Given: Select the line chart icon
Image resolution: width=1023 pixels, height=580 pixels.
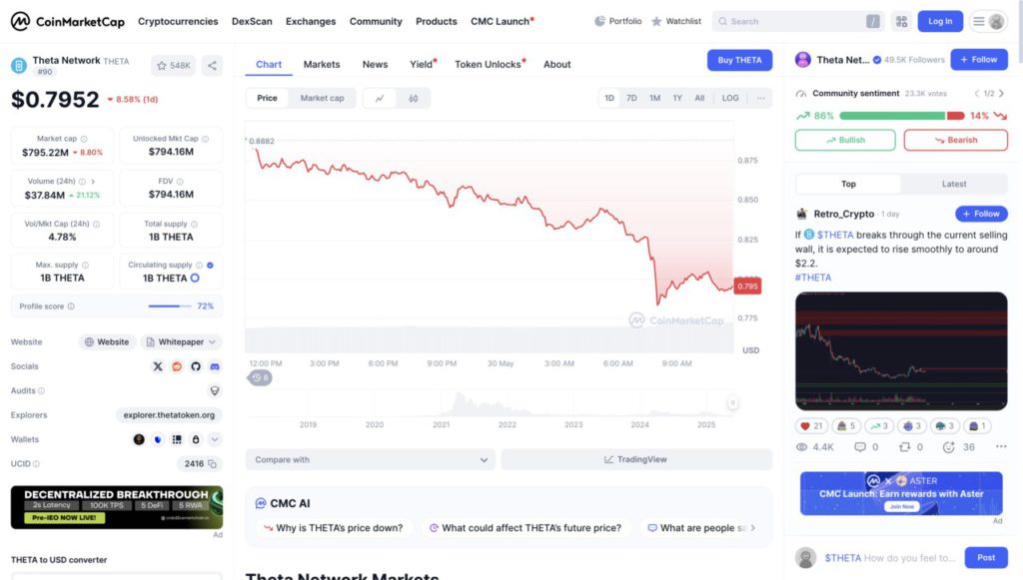Looking at the screenshot, I should (380, 98).
